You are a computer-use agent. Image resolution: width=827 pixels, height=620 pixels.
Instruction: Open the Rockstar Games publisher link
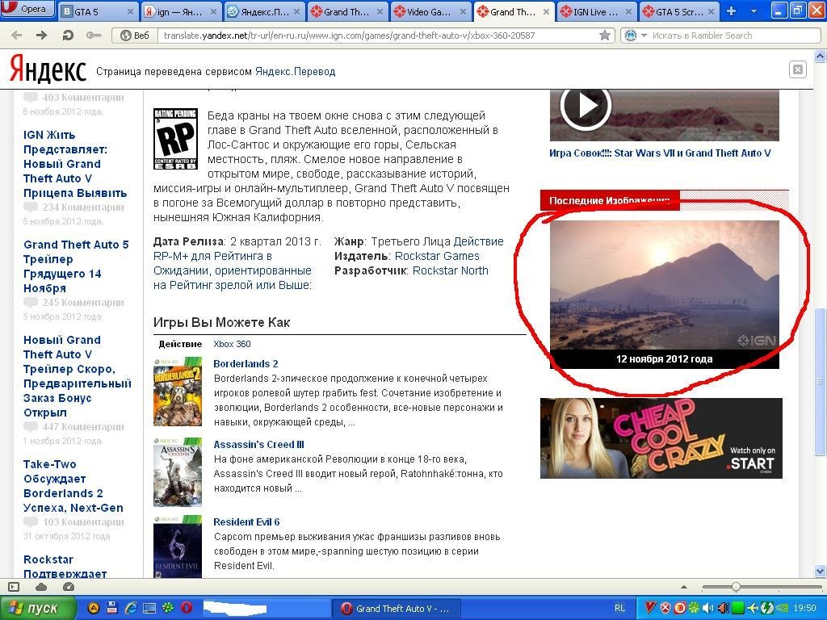437,256
